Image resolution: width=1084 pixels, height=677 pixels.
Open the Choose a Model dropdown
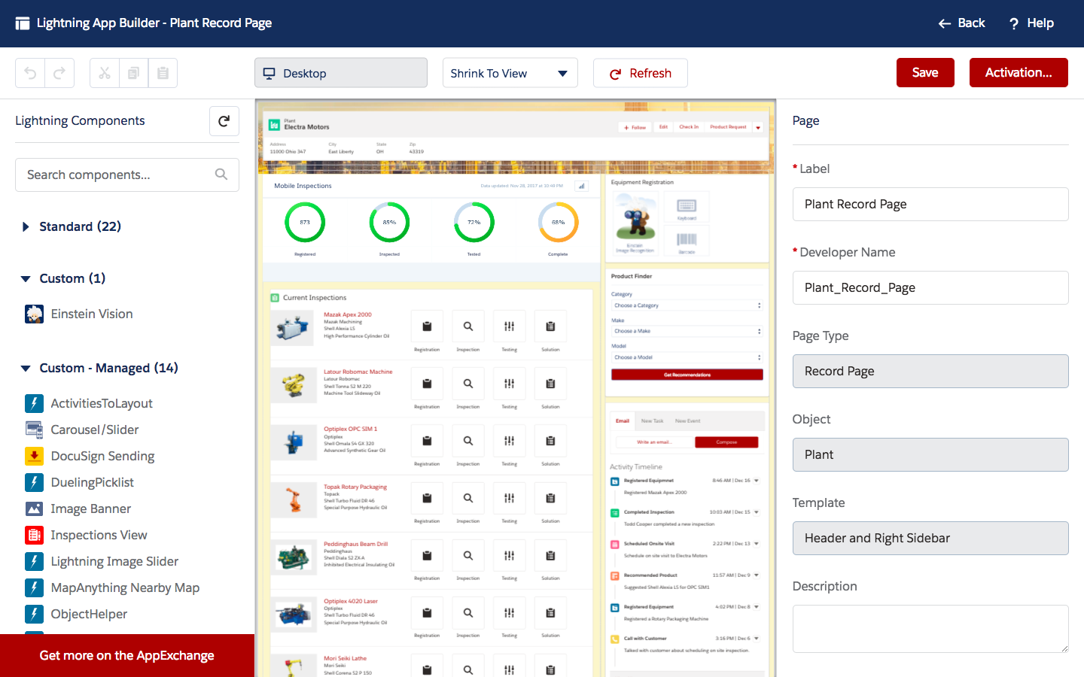(687, 357)
